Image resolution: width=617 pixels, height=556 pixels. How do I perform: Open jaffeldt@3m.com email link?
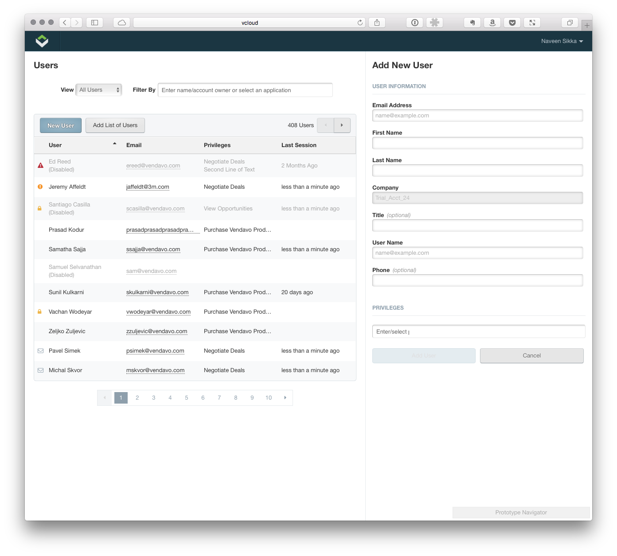[x=148, y=187]
